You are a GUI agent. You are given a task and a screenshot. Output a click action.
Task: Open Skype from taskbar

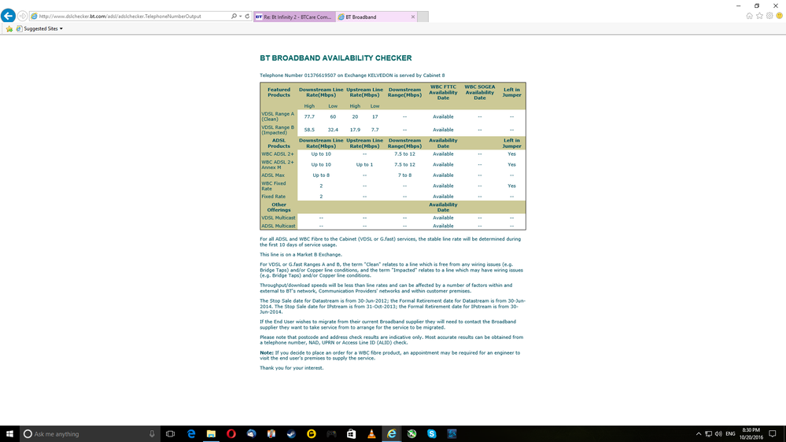click(x=432, y=433)
